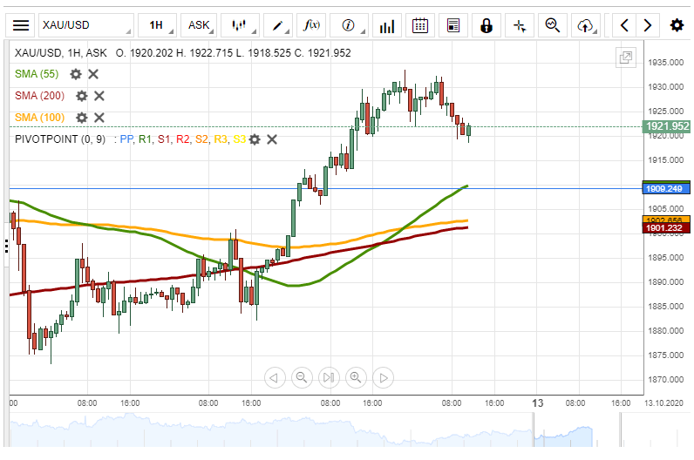
Task: Remove the PIVOTPOINT indicator
Action: pyautogui.click(x=272, y=139)
